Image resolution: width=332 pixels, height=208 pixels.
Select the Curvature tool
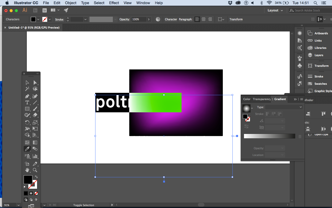35,96
